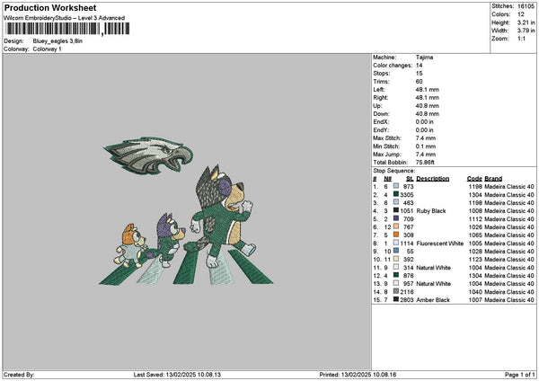539x381 pixels.
Task: Click the N# column header
Action: 387,179
